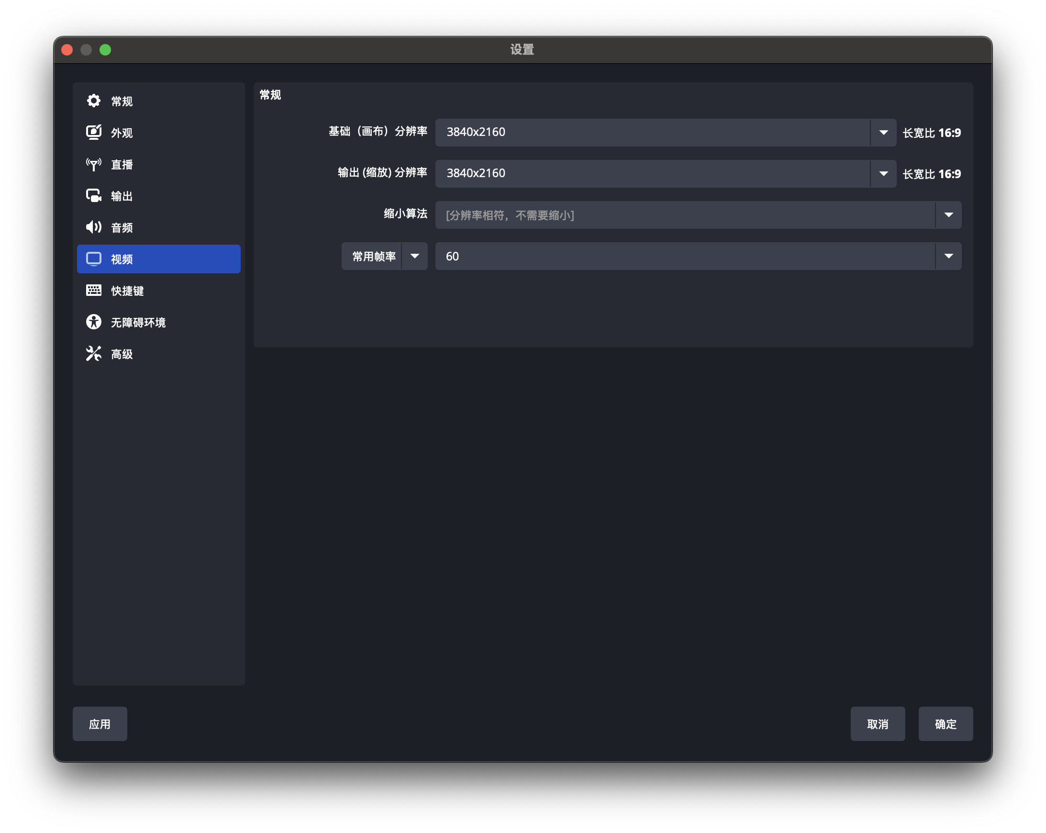Open the 快捷键 settings page
Viewport: 1046px width, 833px height.
[158, 290]
